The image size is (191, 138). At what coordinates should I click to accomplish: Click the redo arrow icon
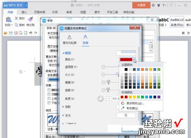(36, 33)
